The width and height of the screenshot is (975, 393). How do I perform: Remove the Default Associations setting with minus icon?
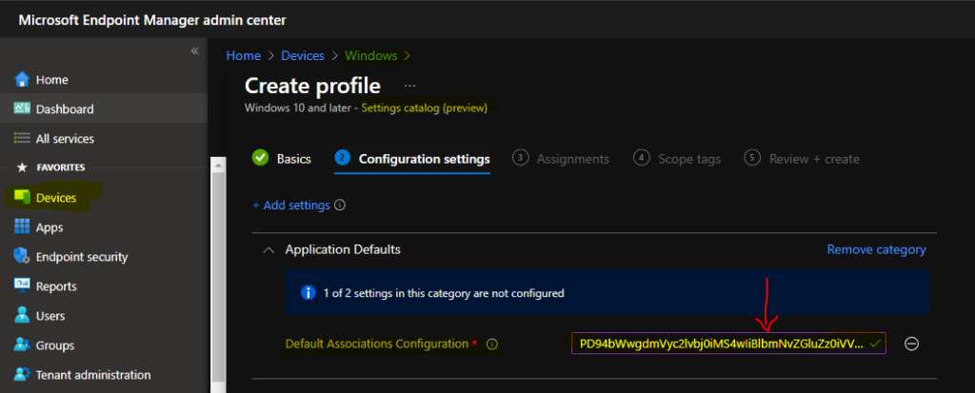point(911,344)
